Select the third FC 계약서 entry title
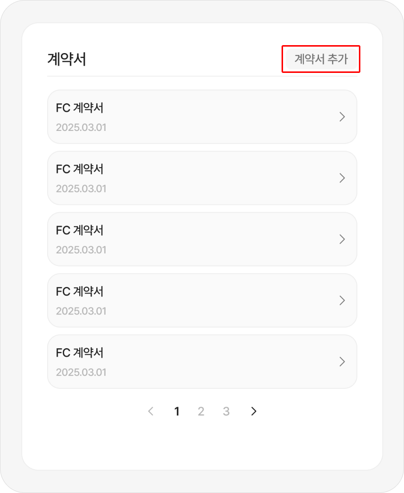 [x=80, y=230]
